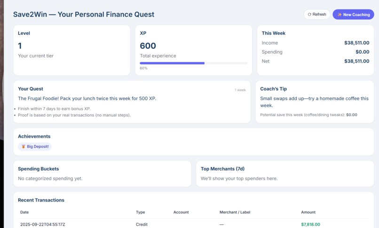
Task: Click the 60% progress label
Action: (x=143, y=68)
